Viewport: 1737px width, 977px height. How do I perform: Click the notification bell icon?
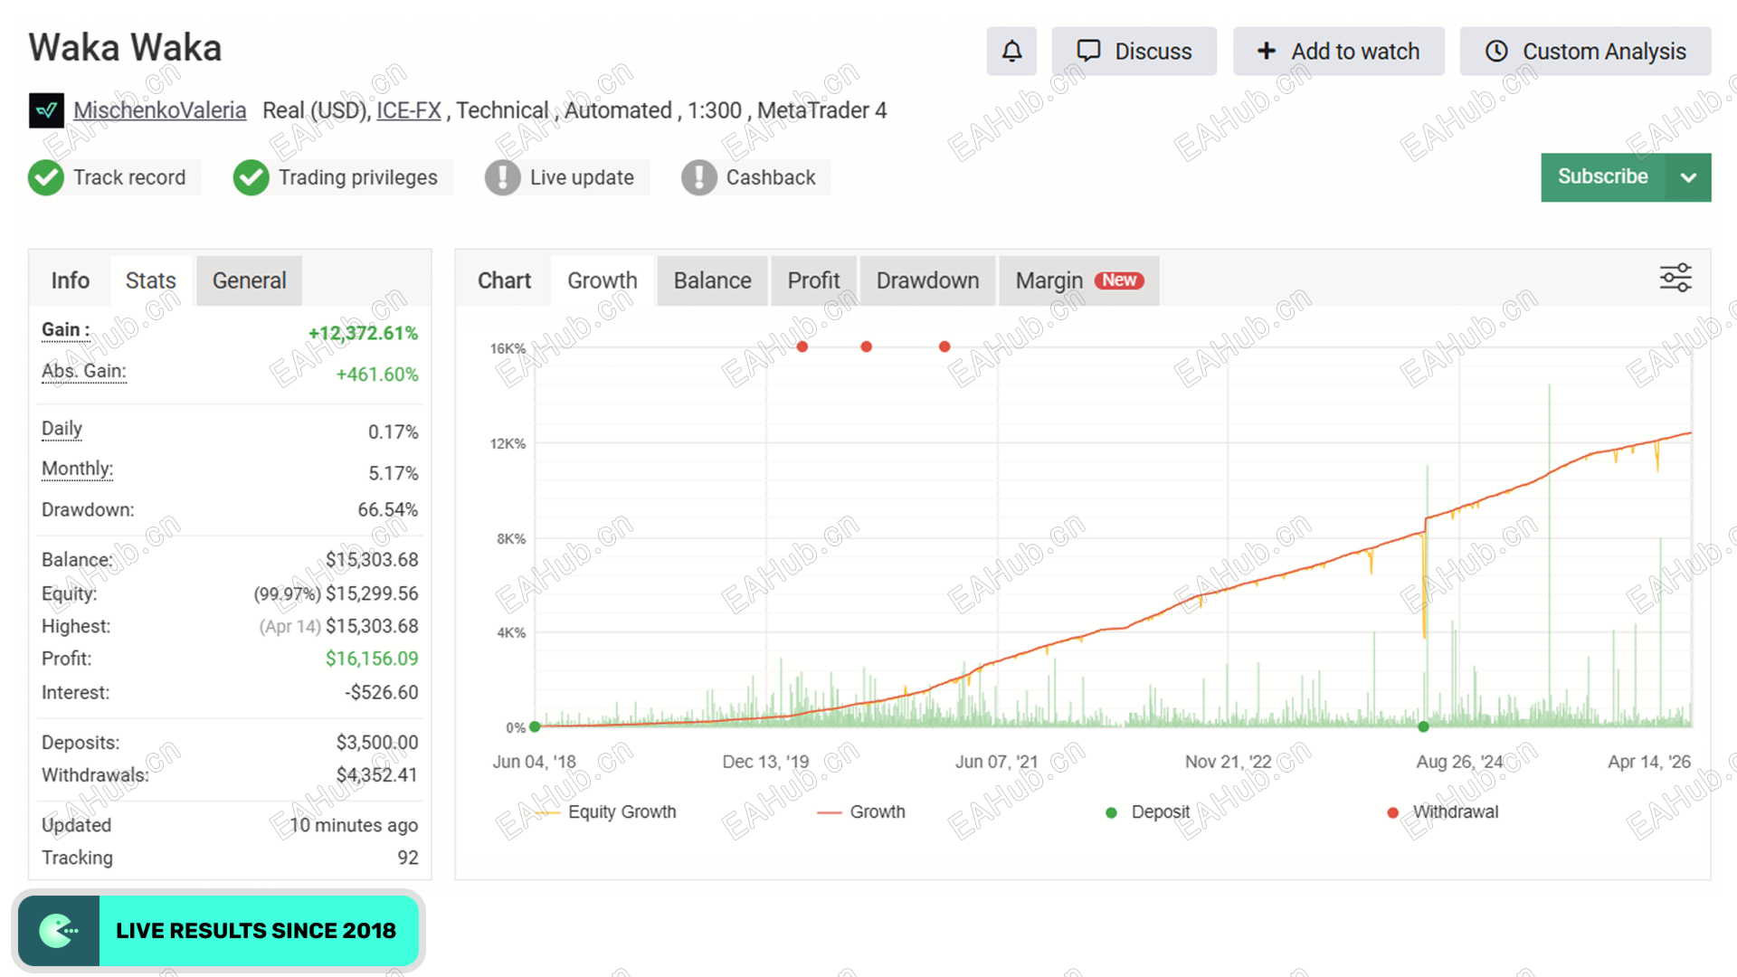coord(1011,52)
